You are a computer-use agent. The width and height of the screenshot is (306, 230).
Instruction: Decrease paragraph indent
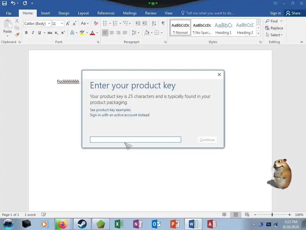(x=138, y=23)
